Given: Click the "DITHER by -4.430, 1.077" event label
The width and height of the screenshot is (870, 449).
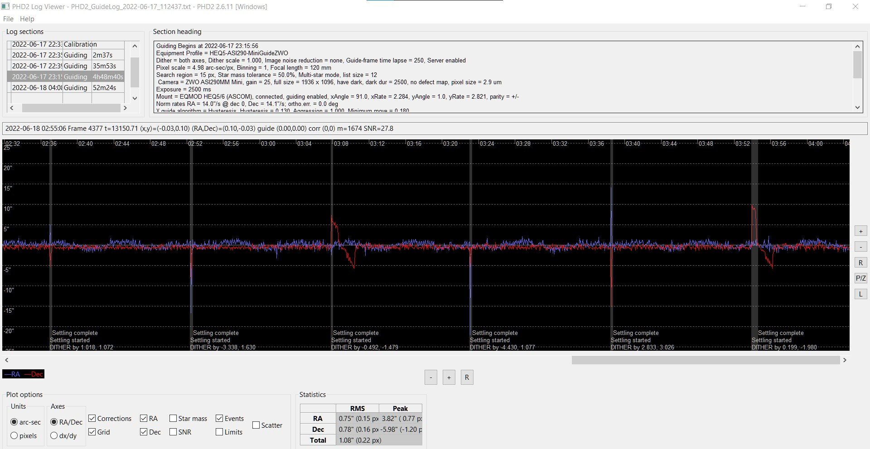Looking at the screenshot, I should point(503,348).
